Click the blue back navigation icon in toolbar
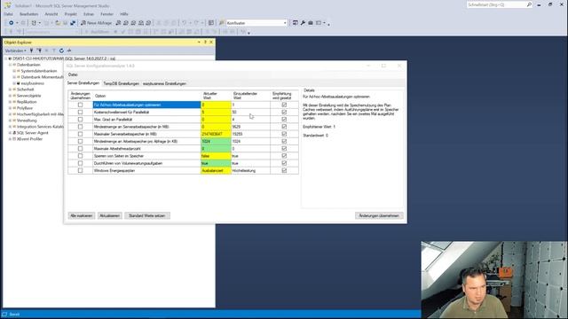Viewport: 568px width, 319px height. pos(12,23)
